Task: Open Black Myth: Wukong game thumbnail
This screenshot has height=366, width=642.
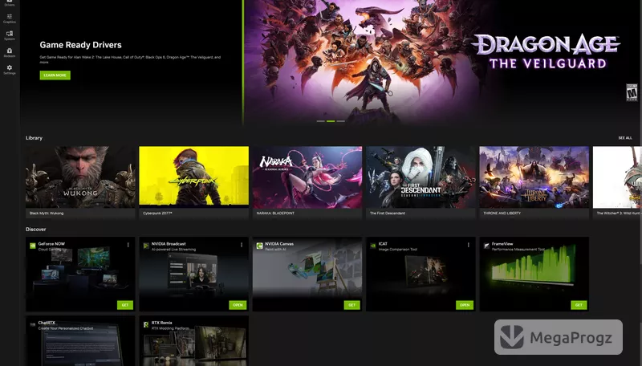Action: pos(80,177)
